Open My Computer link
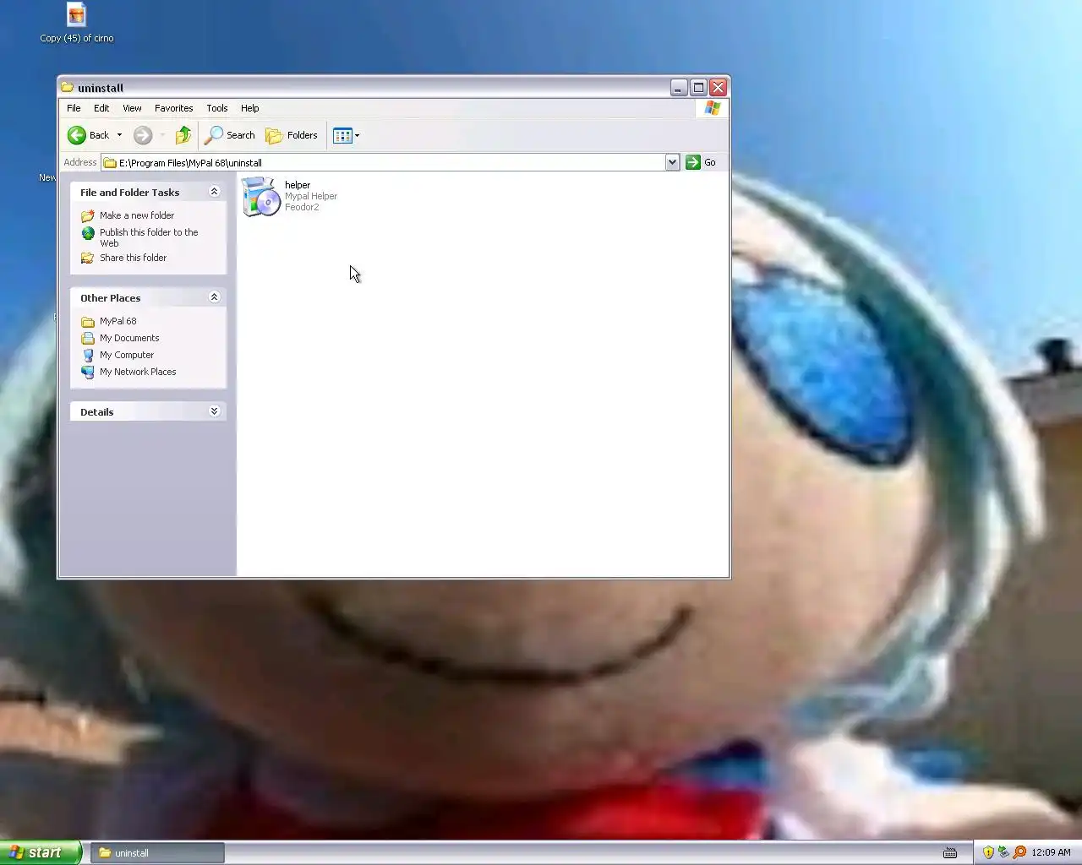The width and height of the screenshot is (1082, 865). point(127,355)
